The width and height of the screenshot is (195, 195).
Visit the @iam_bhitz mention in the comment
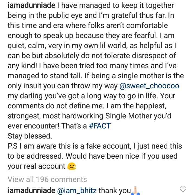(x=77, y=190)
